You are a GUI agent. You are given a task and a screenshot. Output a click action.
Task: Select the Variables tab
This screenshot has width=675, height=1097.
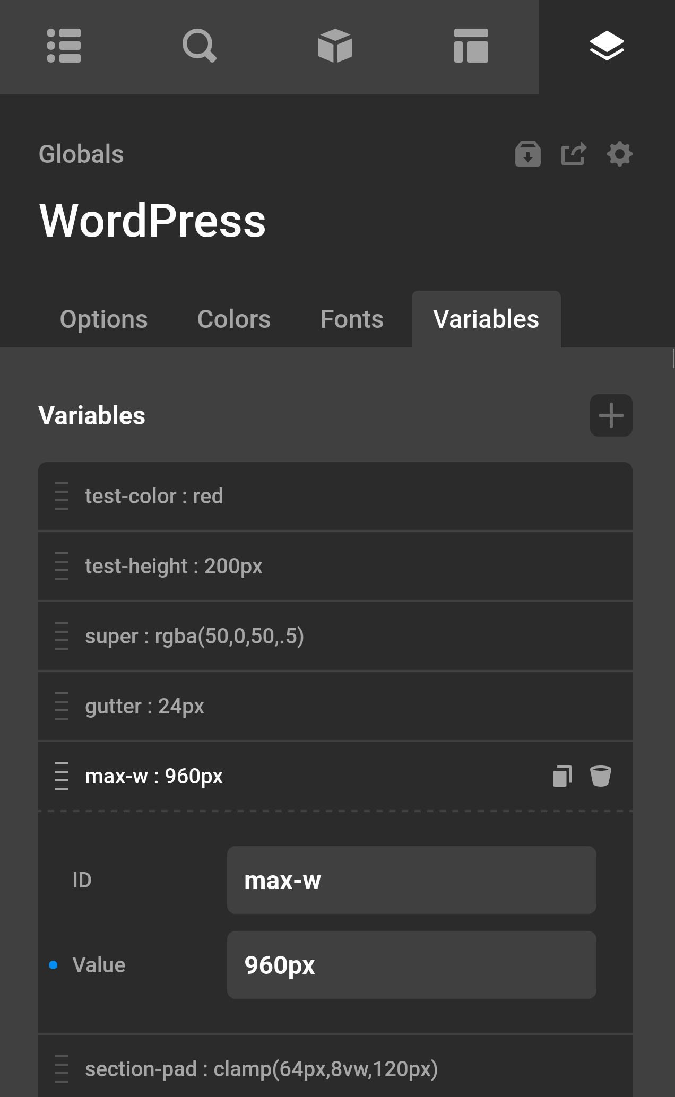(x=486, y=319)
